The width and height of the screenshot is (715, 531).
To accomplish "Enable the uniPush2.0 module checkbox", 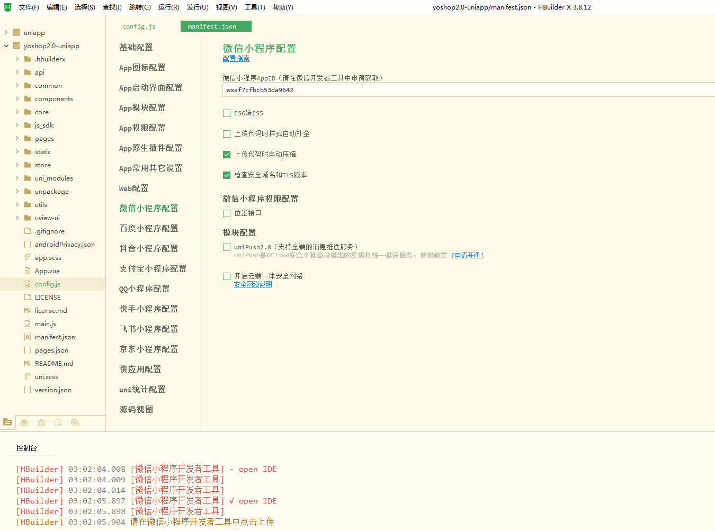I will click(227, 247).
